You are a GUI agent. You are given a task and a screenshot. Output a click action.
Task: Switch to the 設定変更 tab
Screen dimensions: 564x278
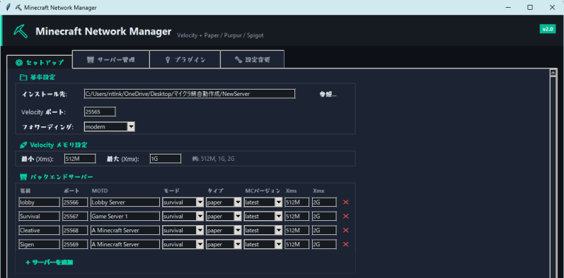click(x=252, y=59)
